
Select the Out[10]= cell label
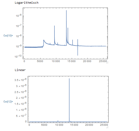tap(8, 36)
